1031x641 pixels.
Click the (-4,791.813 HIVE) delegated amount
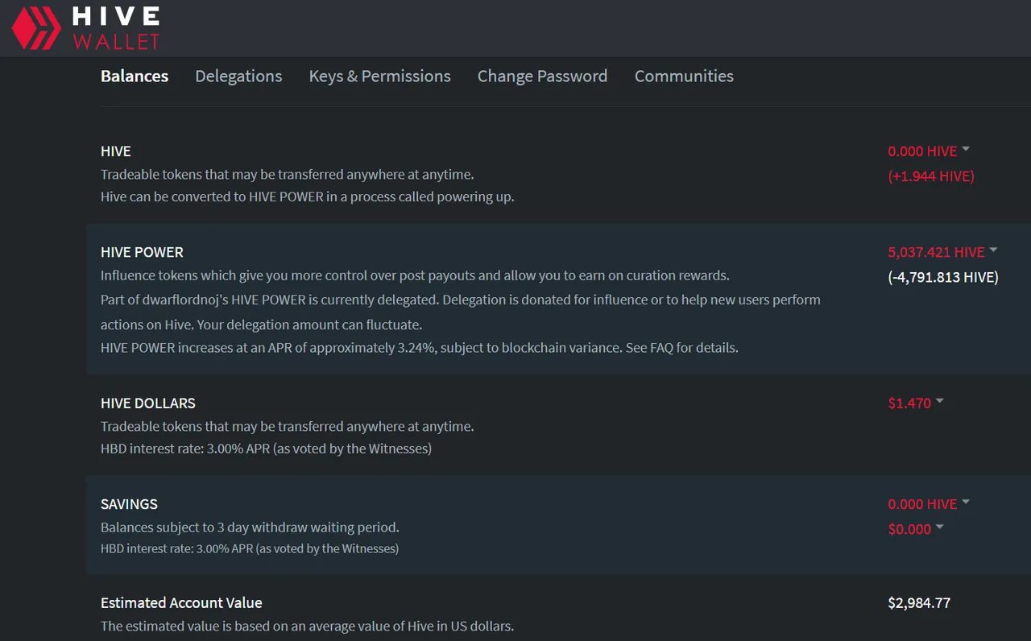[x=943, y=277]
